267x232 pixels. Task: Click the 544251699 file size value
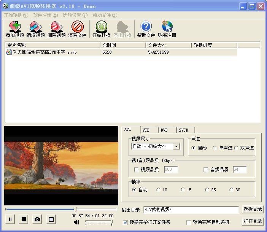click(158, 52)
